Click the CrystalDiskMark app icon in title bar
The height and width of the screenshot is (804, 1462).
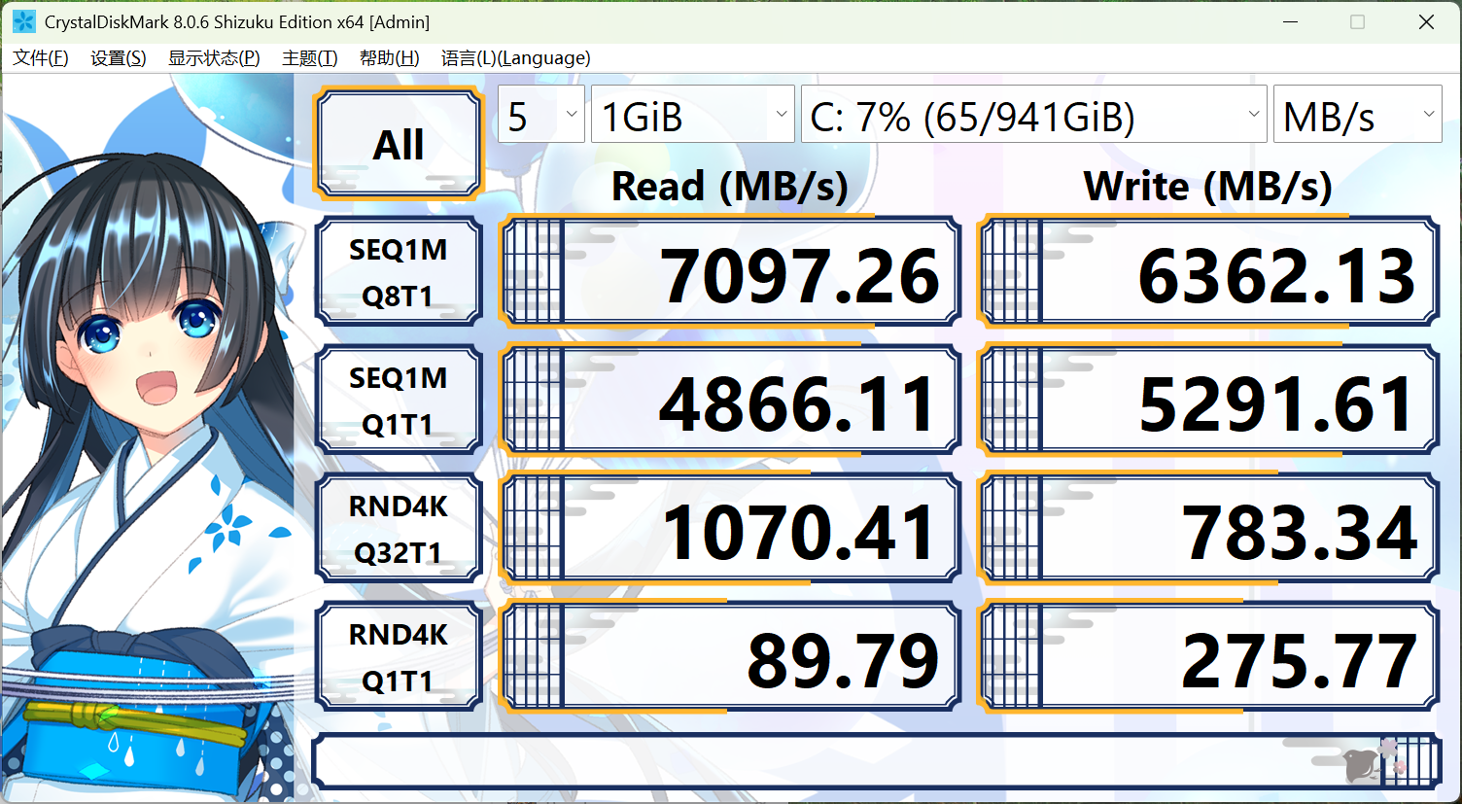click(x=23, y=21)
